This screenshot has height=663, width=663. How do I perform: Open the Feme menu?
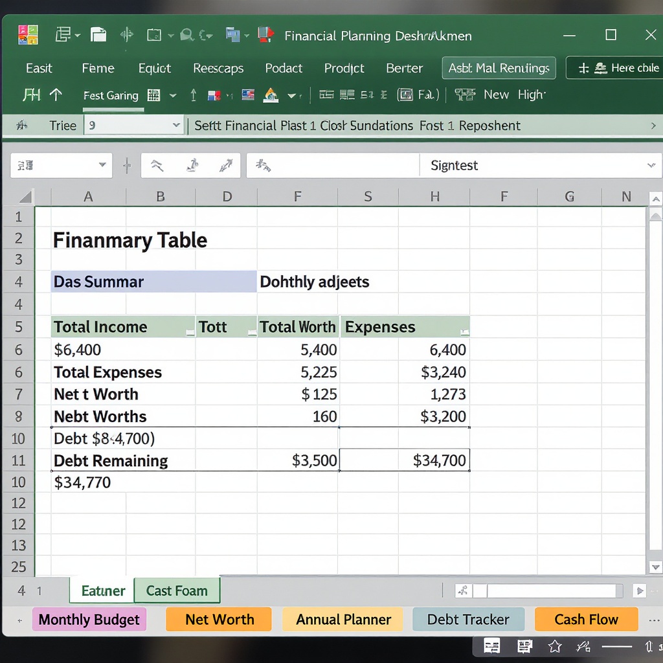coord(98,68)
